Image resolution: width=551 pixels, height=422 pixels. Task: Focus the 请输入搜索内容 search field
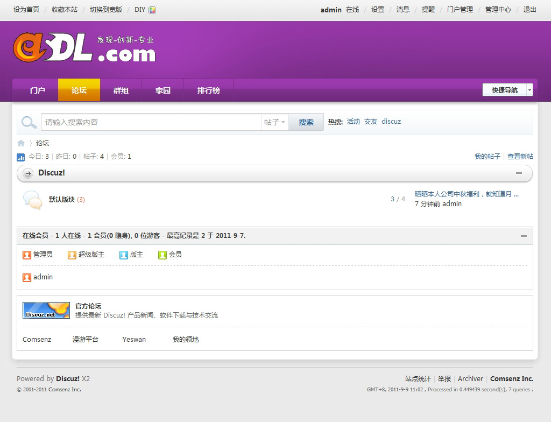(x=151, y=122)
